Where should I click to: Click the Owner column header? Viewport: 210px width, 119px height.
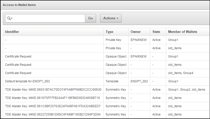point(136,32)
